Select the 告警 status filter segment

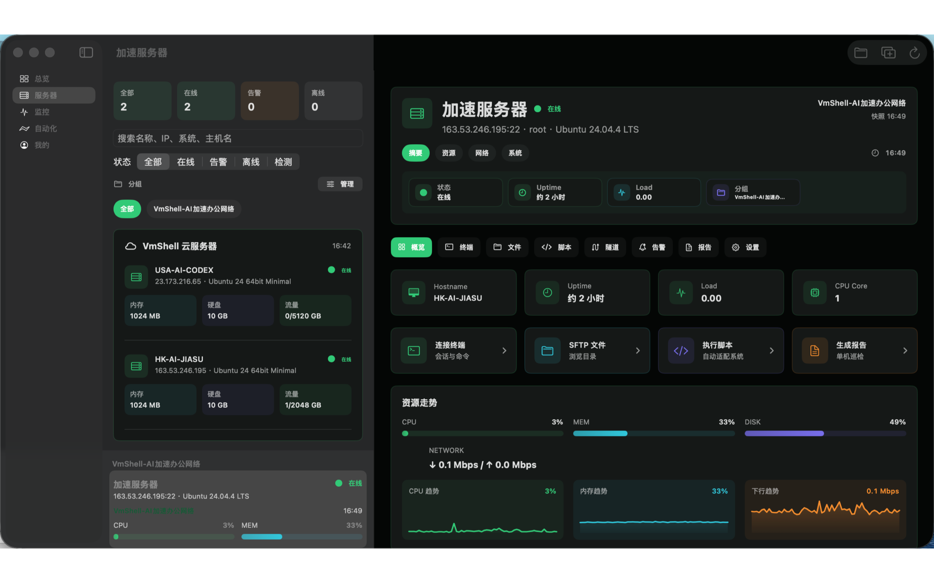218,162
